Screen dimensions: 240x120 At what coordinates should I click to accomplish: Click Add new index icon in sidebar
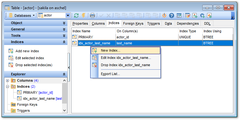pos(11,51)
